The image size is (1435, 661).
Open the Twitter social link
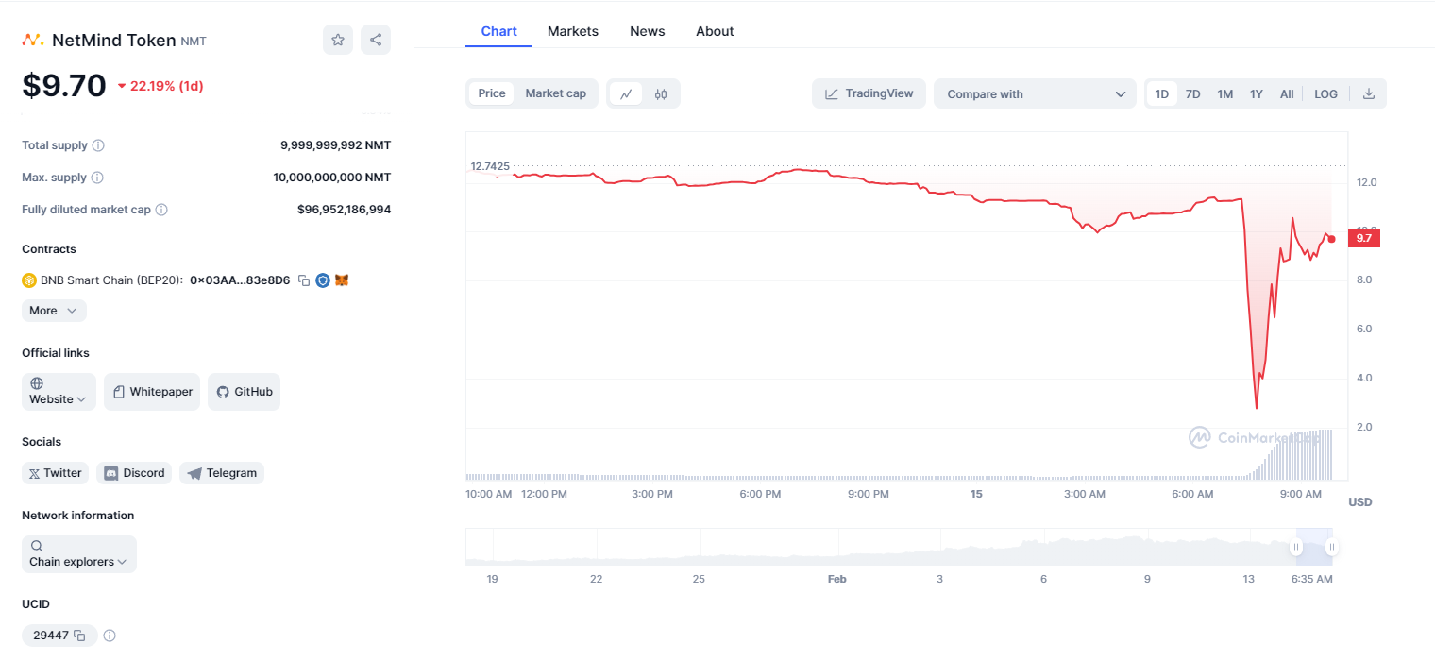(55, 473)
